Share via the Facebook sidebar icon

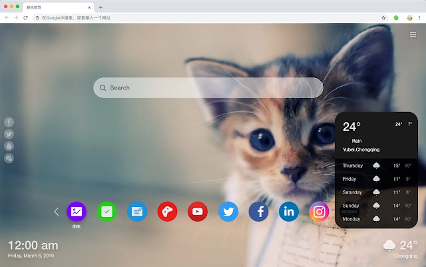click(x=8, y=122)
